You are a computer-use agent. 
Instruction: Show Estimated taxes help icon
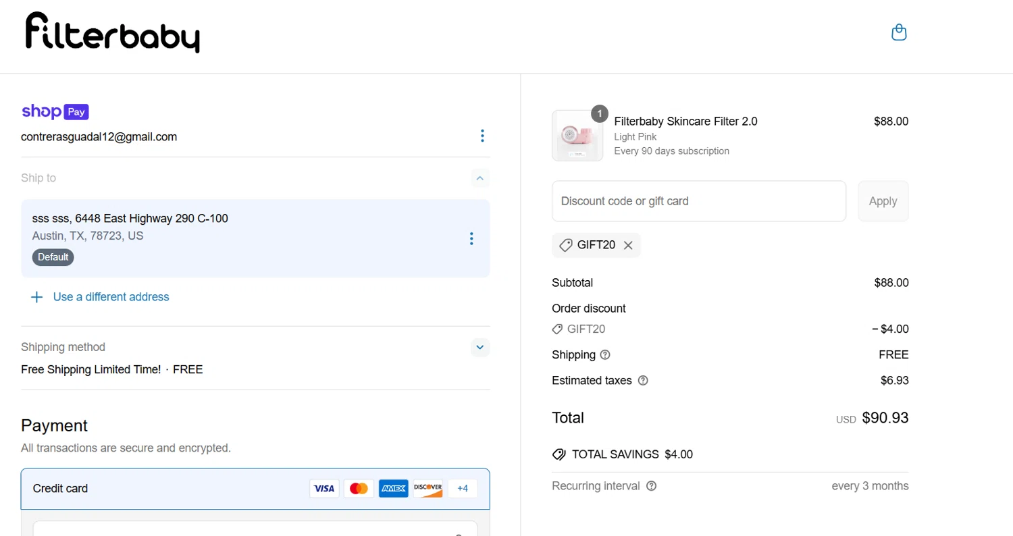pyautogui.click(x=643, y=381)
